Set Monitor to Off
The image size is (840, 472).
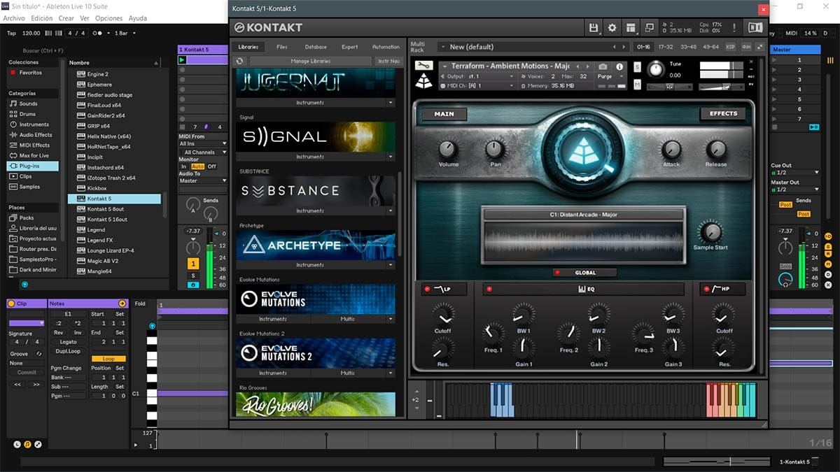point(211,166)
